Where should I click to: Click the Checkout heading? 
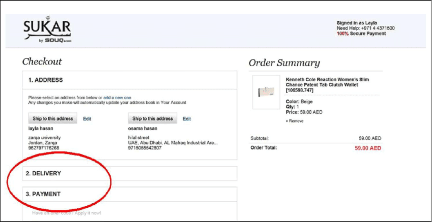tap(42, 61)
